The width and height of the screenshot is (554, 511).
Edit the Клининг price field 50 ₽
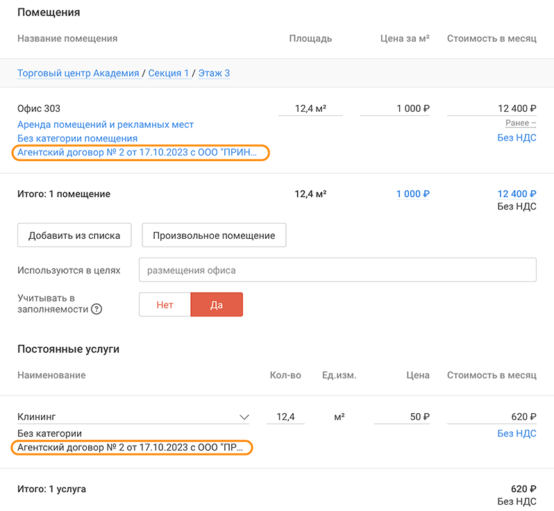[402, 417]
